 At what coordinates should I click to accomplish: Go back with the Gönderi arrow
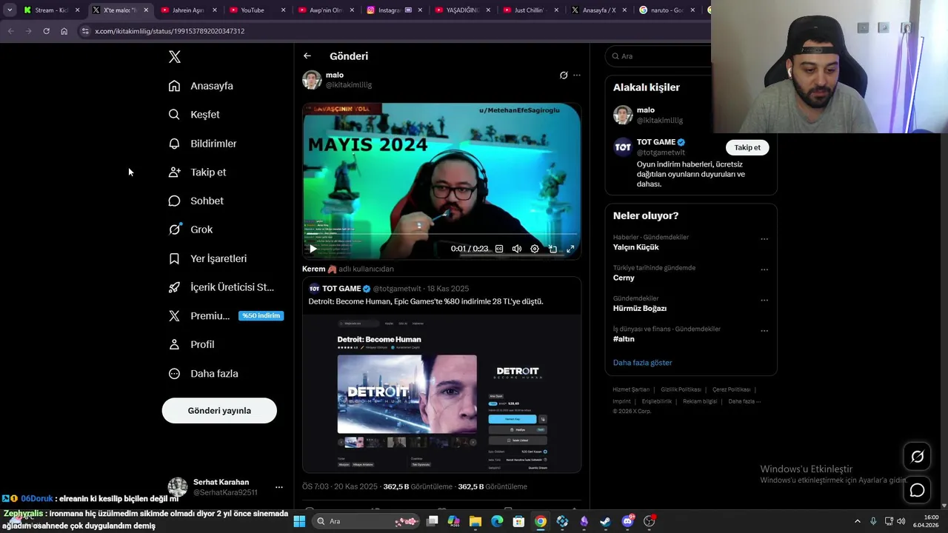tap(307, 56)
